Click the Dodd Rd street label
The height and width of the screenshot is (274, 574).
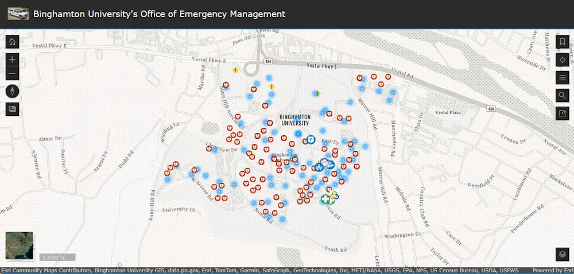[125, 161]
